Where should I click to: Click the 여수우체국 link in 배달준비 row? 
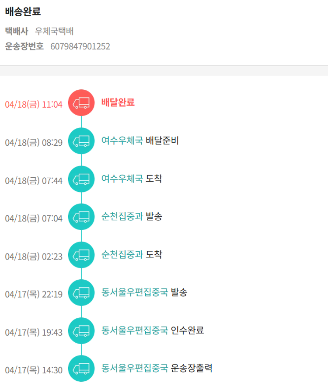pos(122,141)
